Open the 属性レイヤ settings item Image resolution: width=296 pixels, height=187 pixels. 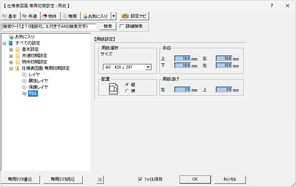coord(39,81)
